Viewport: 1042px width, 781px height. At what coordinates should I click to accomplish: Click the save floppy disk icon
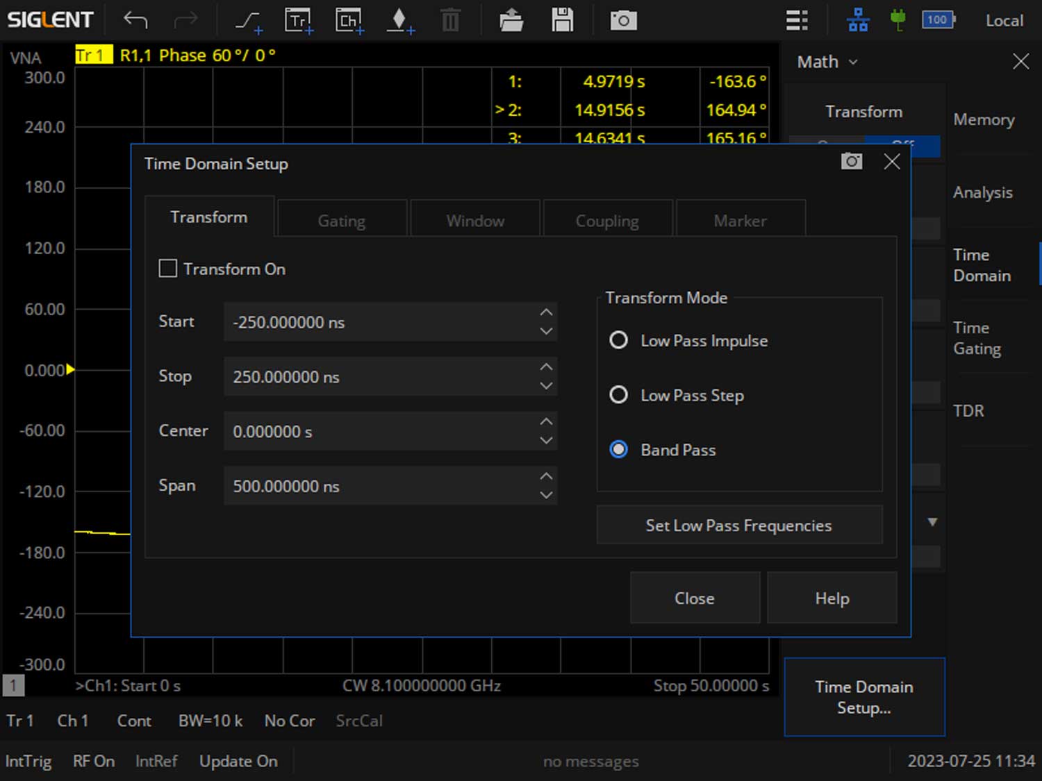point(562,21)
